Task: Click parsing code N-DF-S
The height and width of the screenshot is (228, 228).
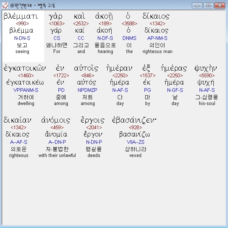Action: pos(105,38)
